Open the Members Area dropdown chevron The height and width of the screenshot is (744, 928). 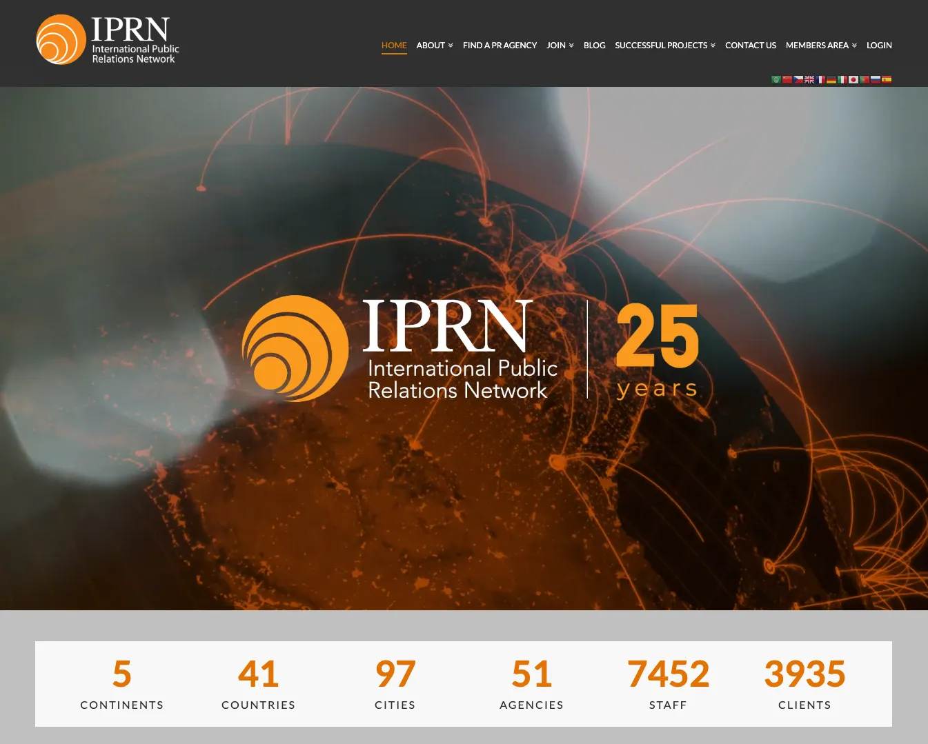854,46
